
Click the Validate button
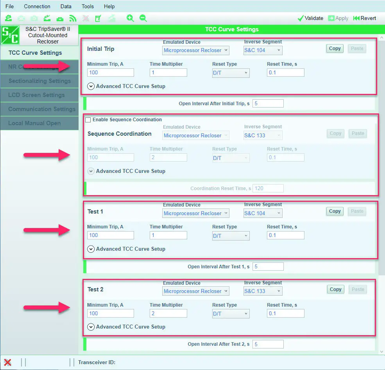click(311, 18)
